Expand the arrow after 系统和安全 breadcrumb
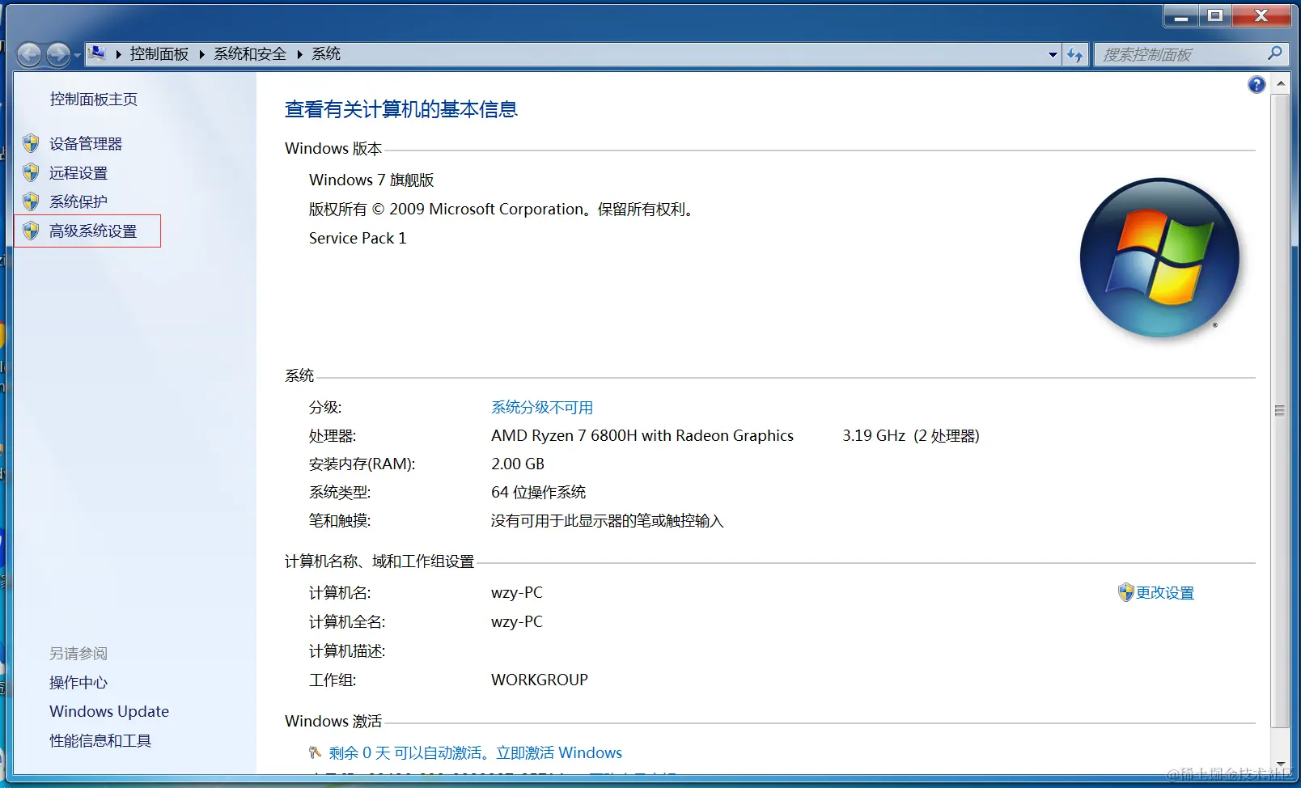Screen dimensions: 1301x788 [299, 54]
